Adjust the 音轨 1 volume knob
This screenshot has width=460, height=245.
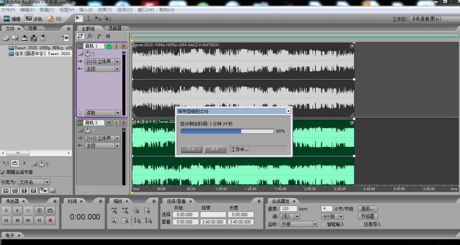click(x=88, y=54)
